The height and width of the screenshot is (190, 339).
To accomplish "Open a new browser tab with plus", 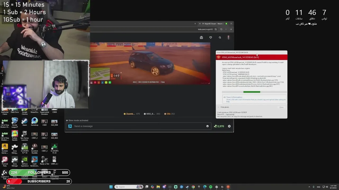I will coord(195,23).
